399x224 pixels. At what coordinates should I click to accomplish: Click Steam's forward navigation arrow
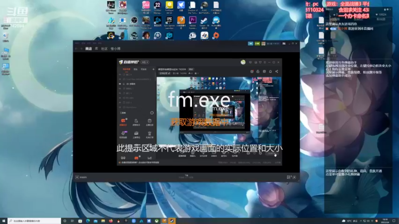[81, 49]
